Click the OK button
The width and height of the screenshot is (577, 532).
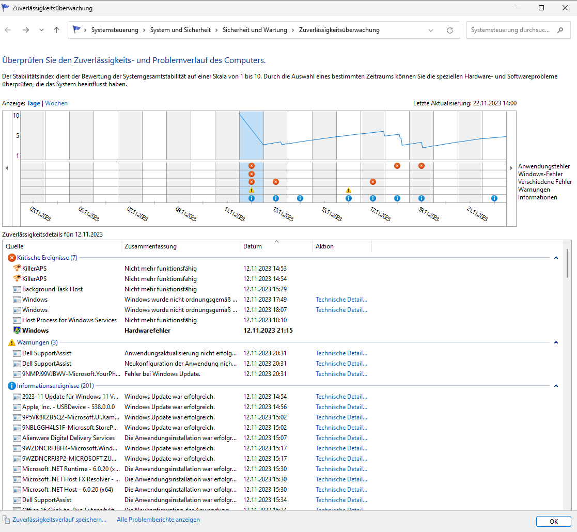553,521
